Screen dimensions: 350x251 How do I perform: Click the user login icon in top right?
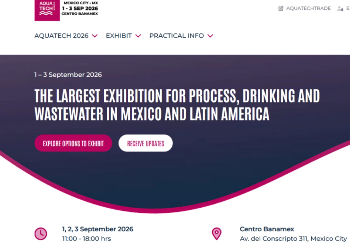(340, 9)
